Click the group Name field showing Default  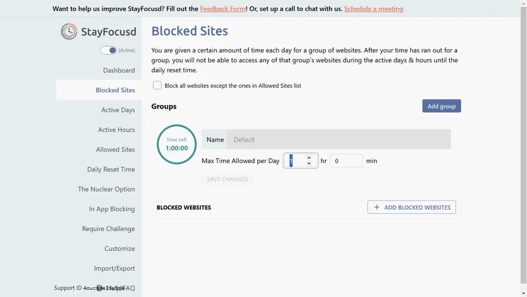point(339,139)
